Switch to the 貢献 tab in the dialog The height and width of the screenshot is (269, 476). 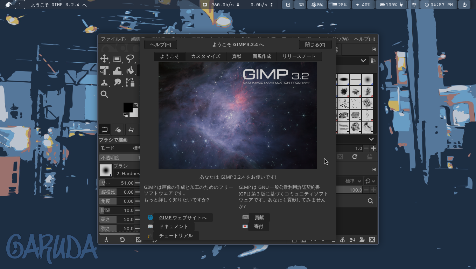[237, 56]
